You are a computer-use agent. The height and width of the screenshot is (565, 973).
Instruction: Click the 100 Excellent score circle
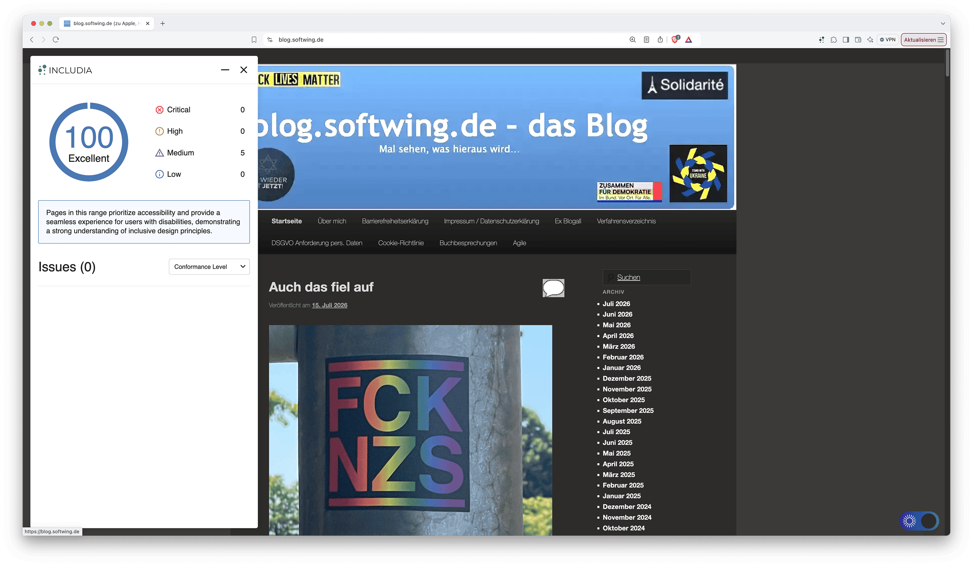tap(89, 142)
